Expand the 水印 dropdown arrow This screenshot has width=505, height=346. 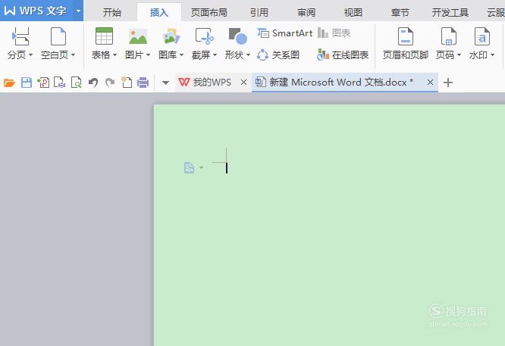pyautogui.click(x=492, y=55)
